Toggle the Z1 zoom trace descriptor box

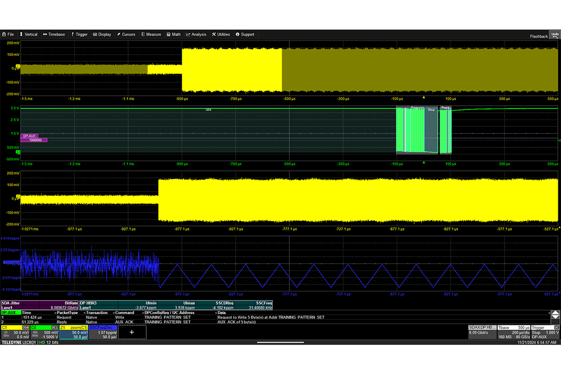point(72,331)
